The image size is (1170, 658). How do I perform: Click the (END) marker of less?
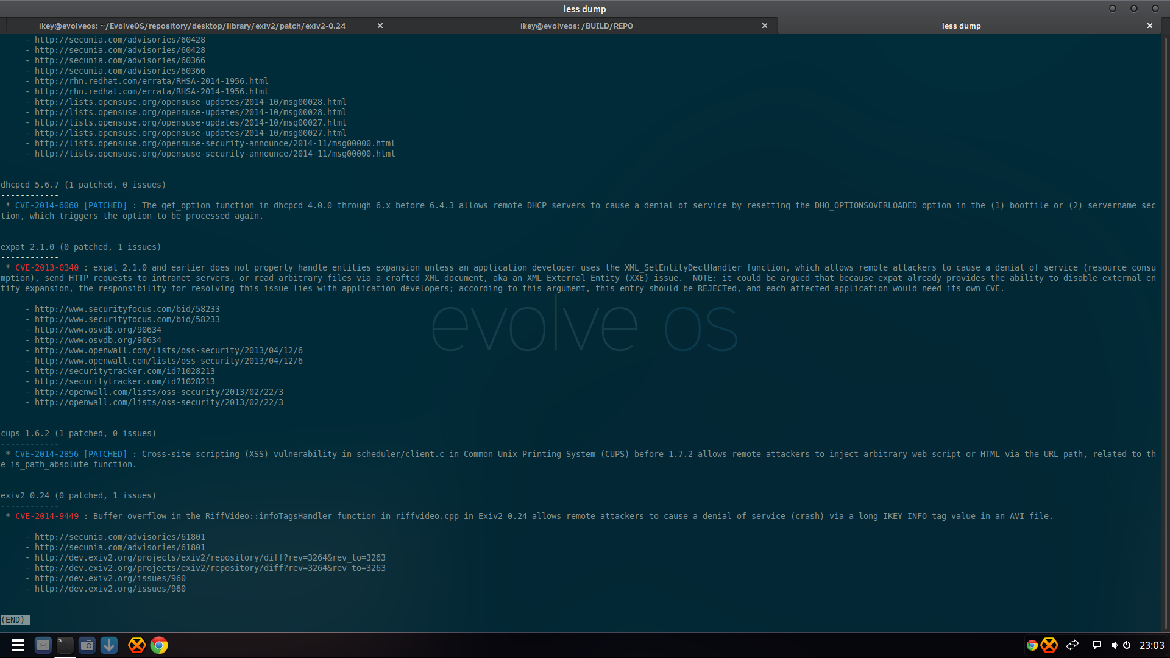coord(15,620)
